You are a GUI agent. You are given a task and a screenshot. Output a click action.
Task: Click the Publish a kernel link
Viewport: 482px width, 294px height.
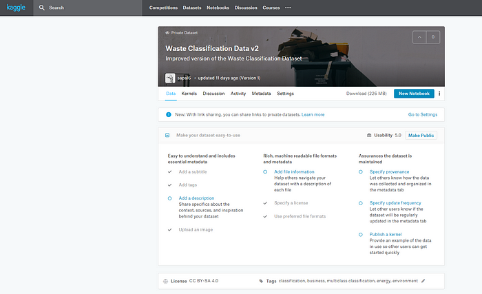point(386,234)
